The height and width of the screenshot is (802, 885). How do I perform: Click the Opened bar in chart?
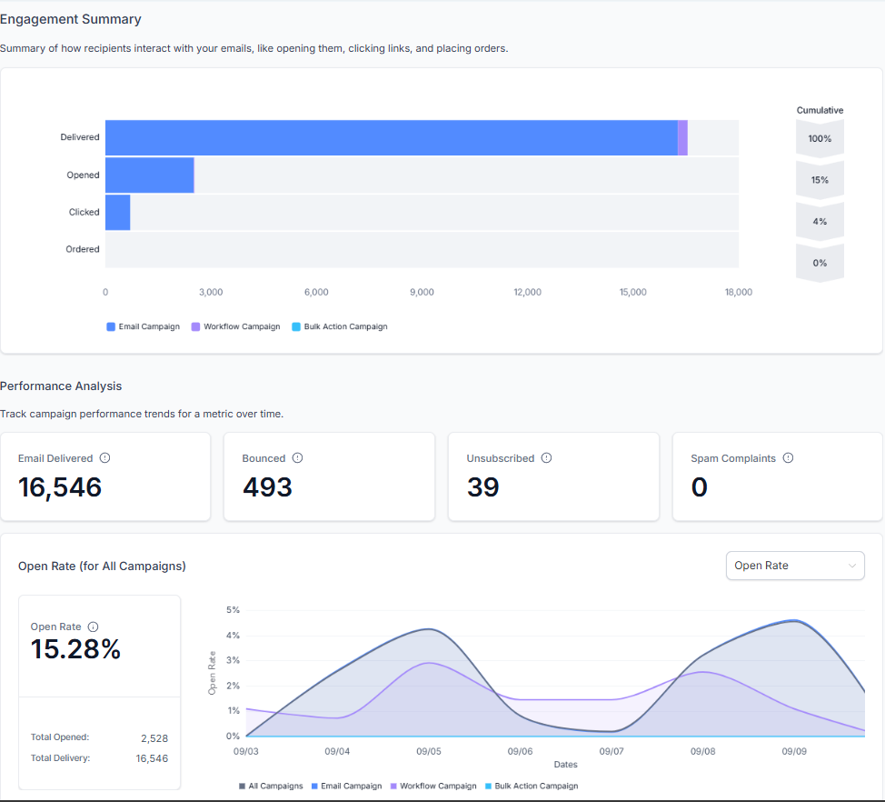point(150,175)
